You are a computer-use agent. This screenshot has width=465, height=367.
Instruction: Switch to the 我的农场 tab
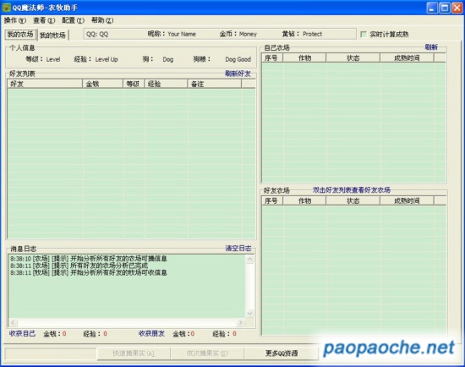pos(20,35)
